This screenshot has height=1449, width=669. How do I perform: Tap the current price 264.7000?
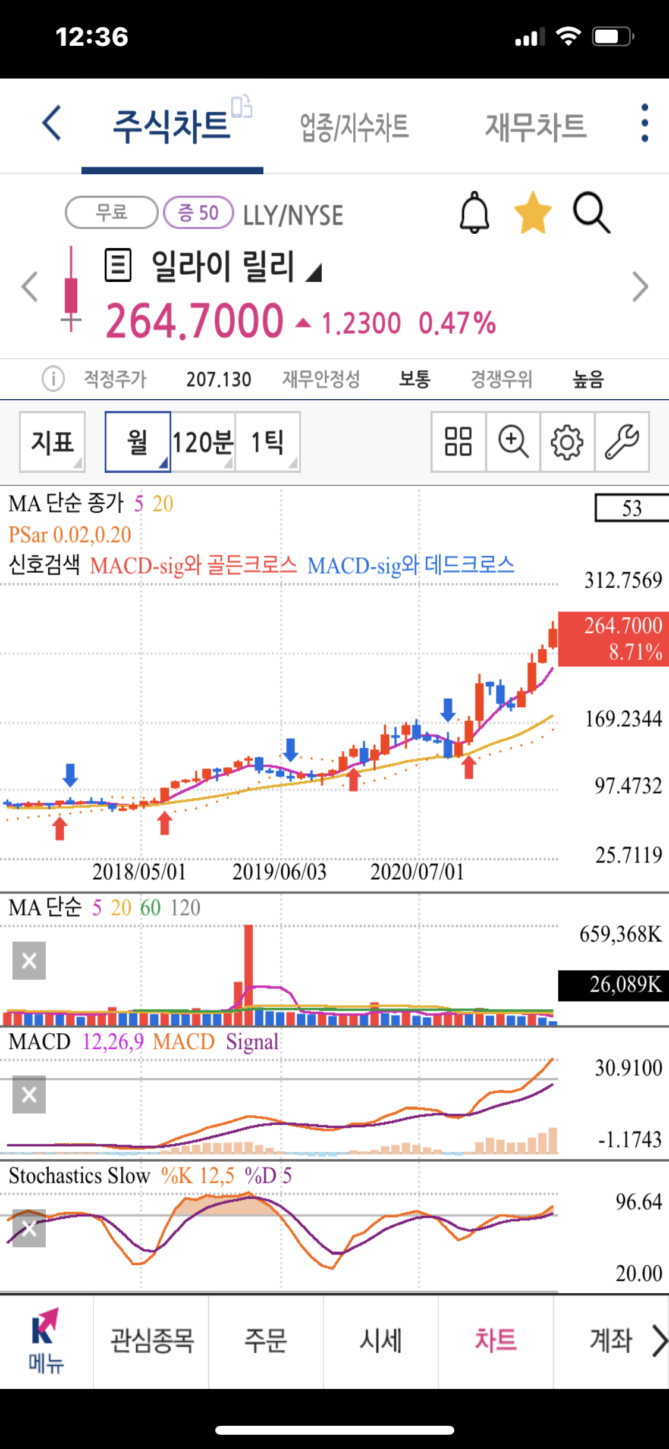pos(194,321)
